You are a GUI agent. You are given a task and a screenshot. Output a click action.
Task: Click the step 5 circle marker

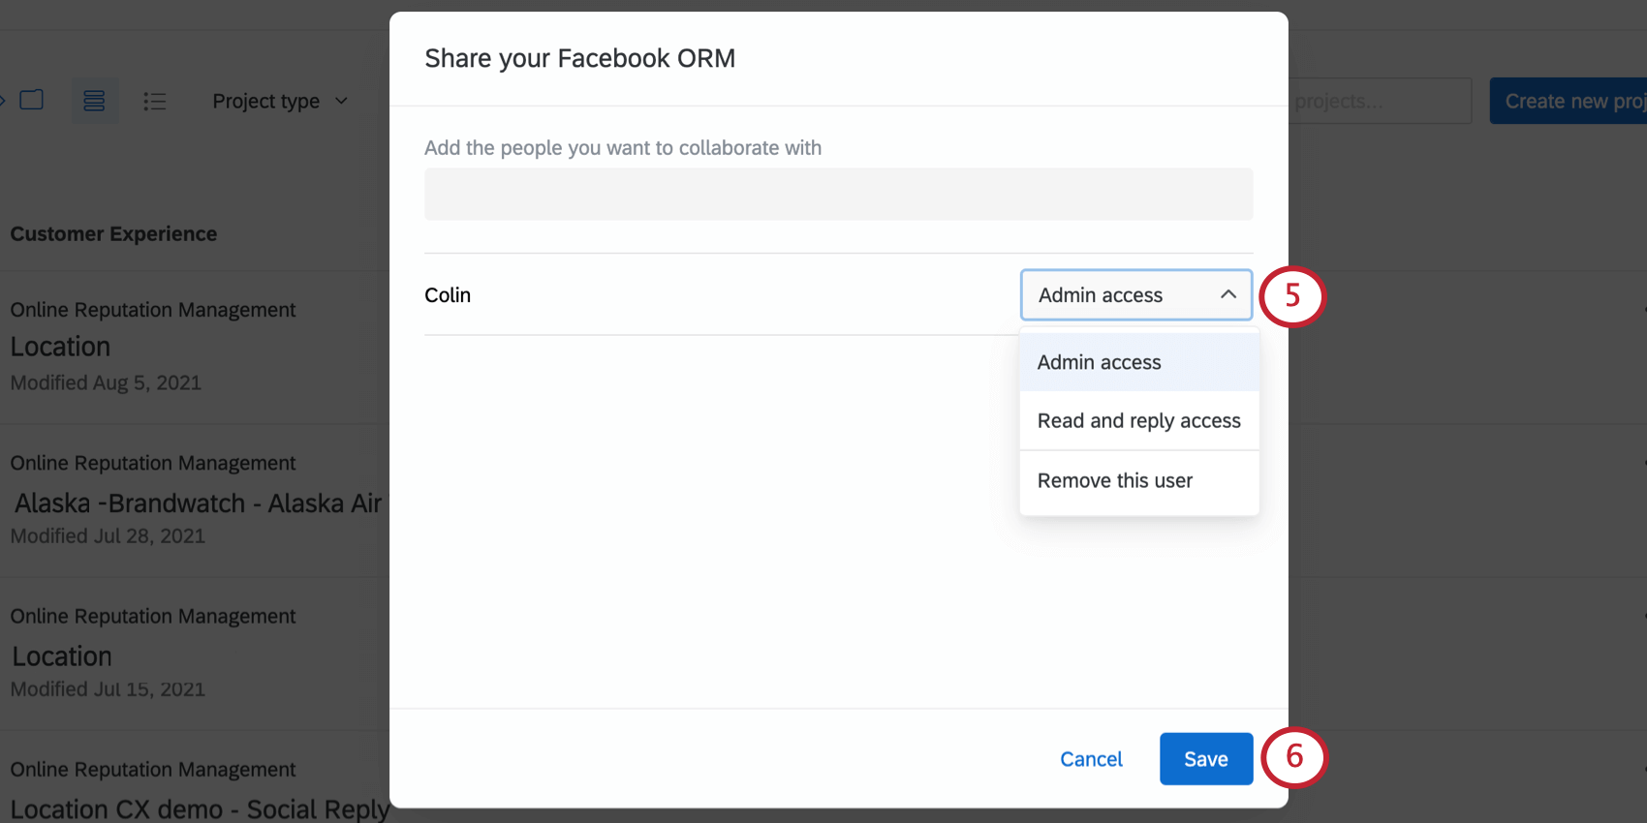(1292, 296)
